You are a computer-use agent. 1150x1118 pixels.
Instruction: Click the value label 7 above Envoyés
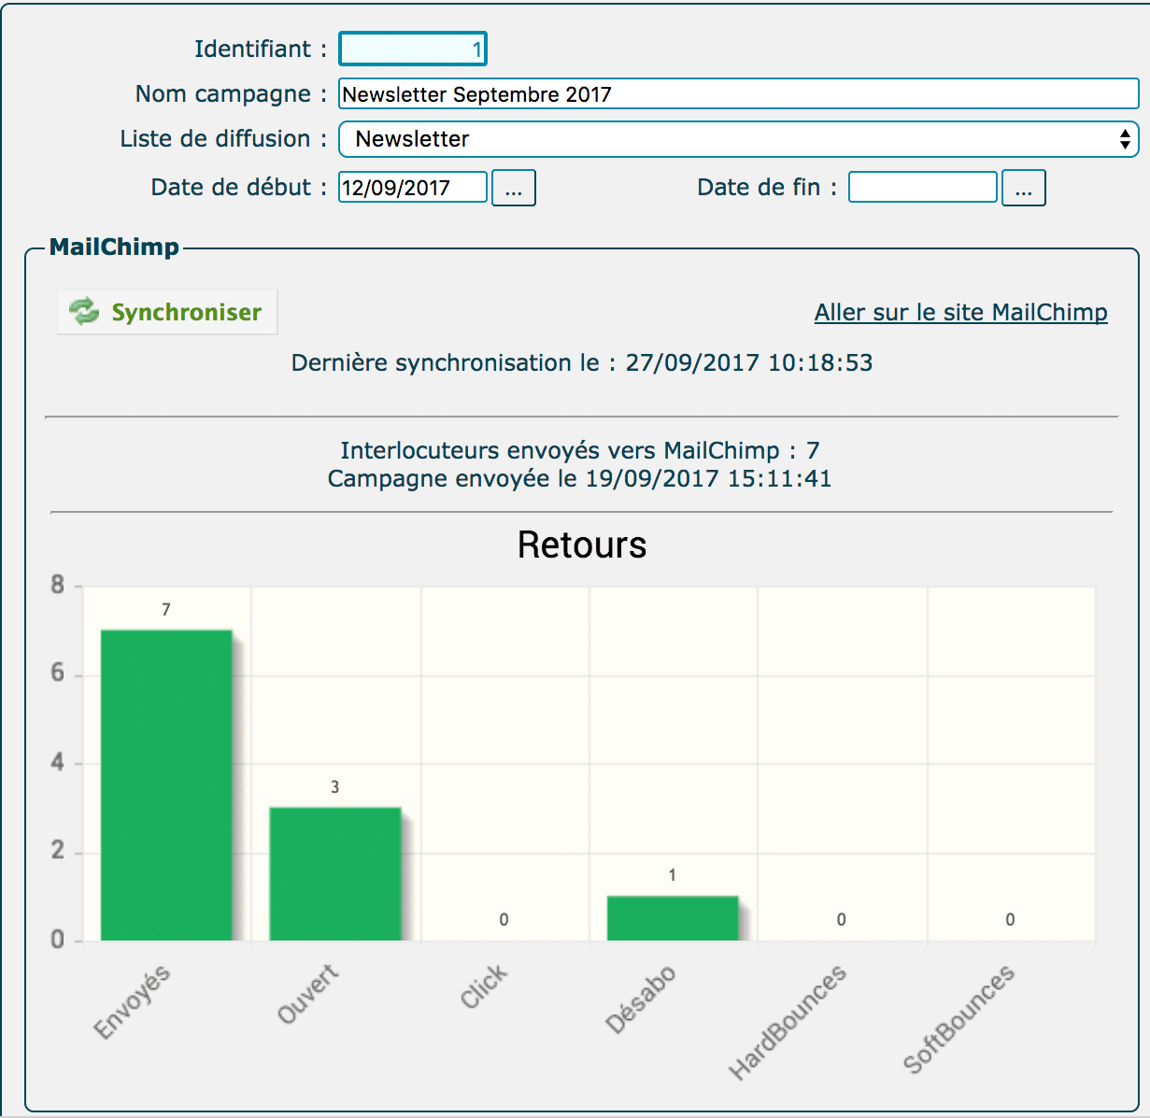166,610
